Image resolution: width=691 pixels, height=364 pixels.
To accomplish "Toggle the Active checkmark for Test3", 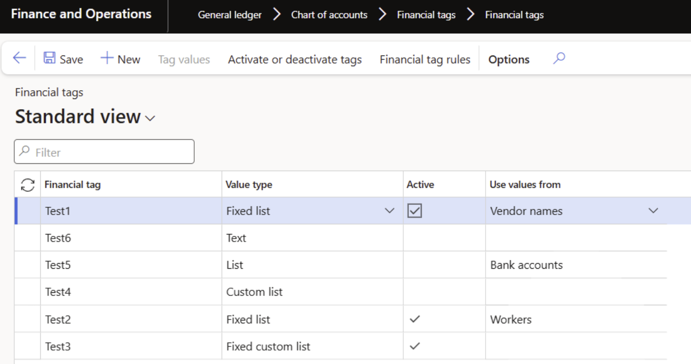I will tap(415, 346).
